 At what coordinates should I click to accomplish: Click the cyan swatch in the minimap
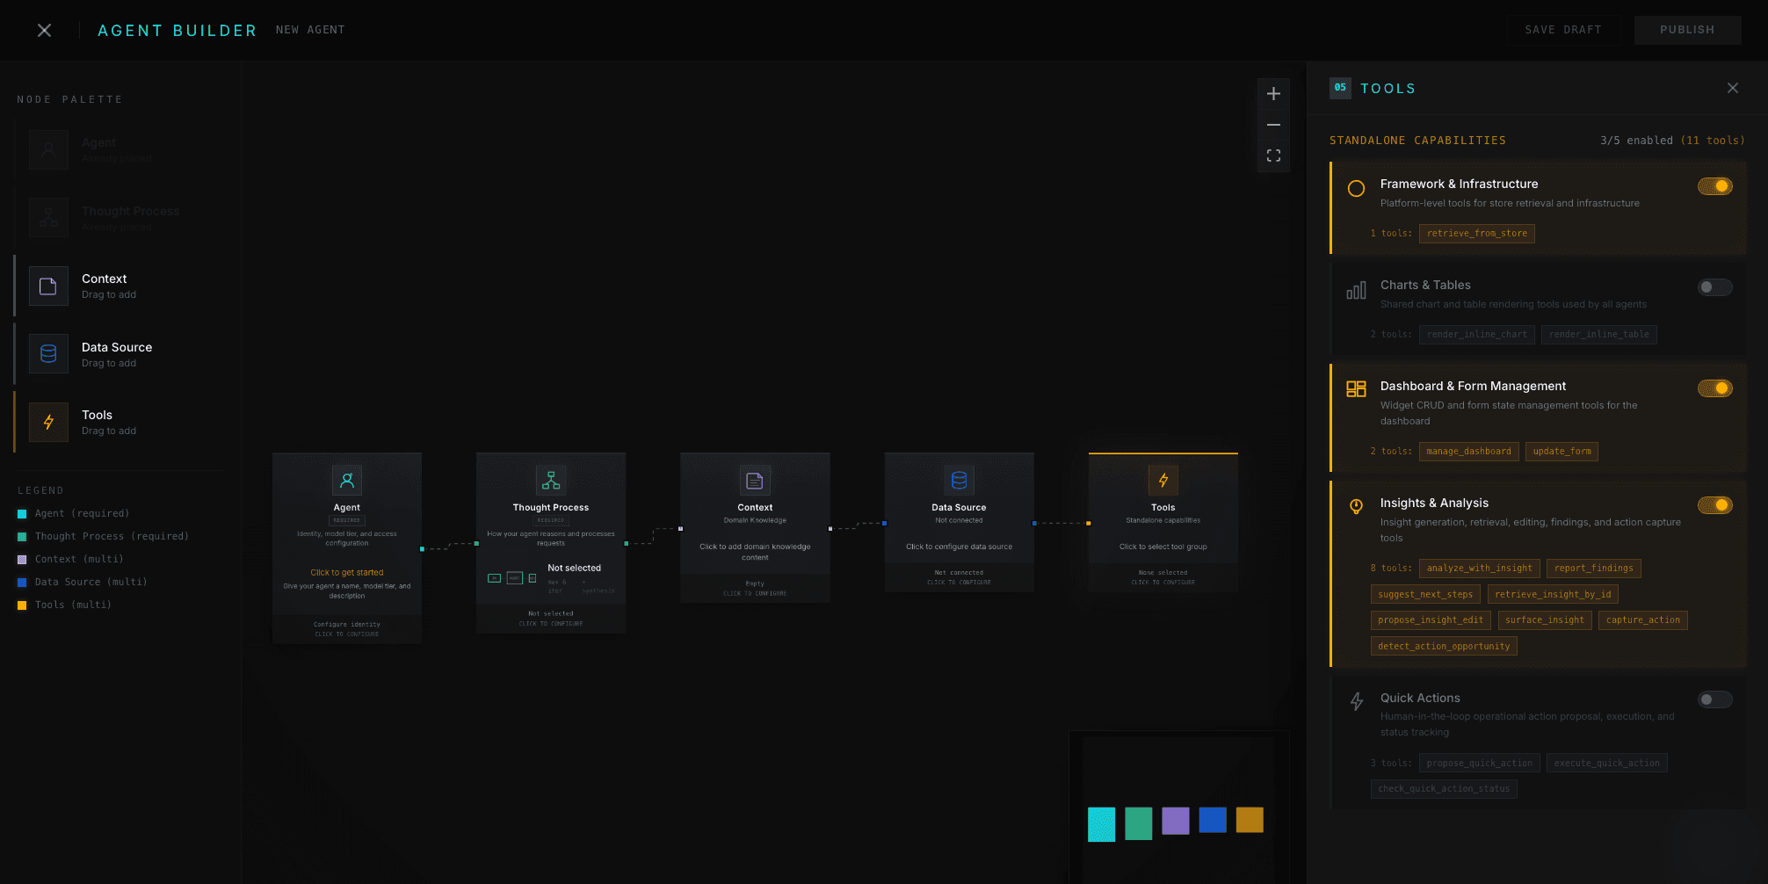pos(1101,824)
